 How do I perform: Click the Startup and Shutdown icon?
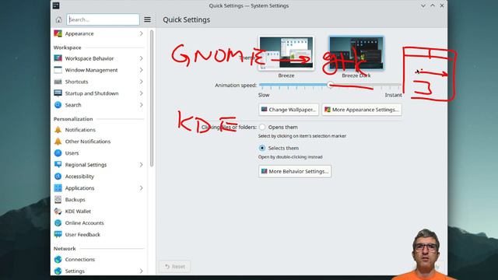tap(58, 93)
